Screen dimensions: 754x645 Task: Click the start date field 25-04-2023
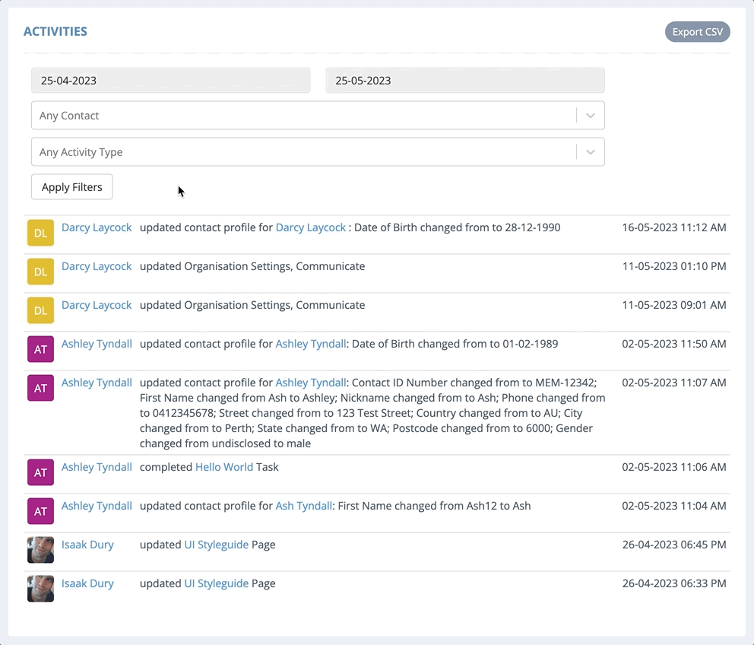point(171,81)
